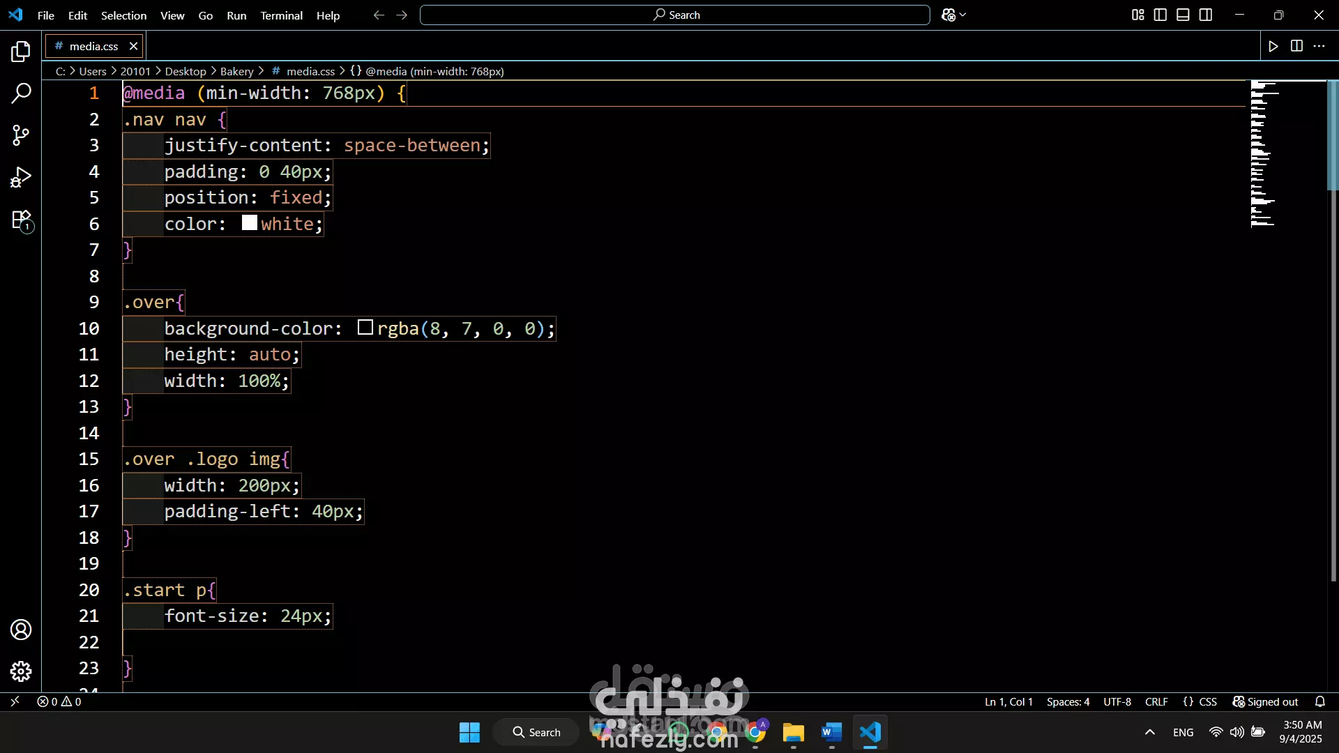Change indentation via Spaces: 4

tap(1068, 701)
